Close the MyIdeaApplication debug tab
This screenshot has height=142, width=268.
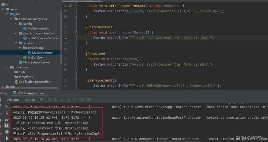pyautogui.click(x=46, y=93)
